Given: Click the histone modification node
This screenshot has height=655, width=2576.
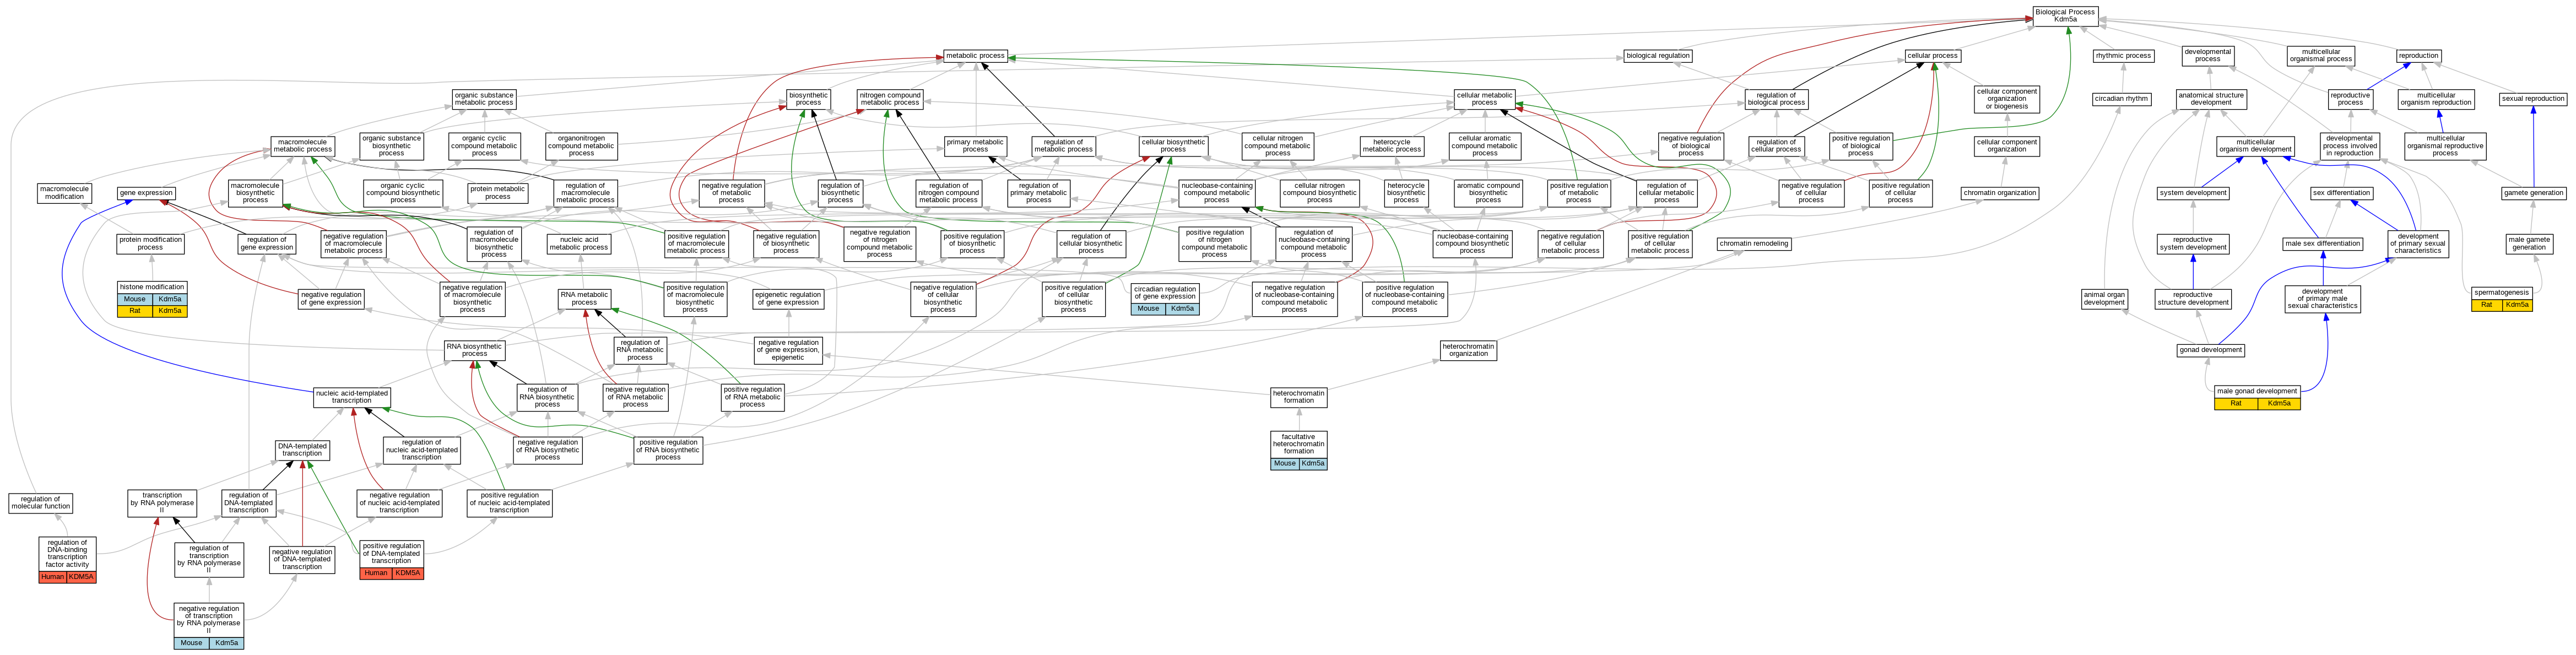Looking at the screenshot, I should (x=152, y=287).
